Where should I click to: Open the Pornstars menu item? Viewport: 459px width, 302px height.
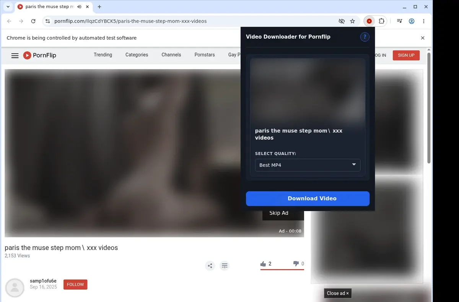[205, 55]
